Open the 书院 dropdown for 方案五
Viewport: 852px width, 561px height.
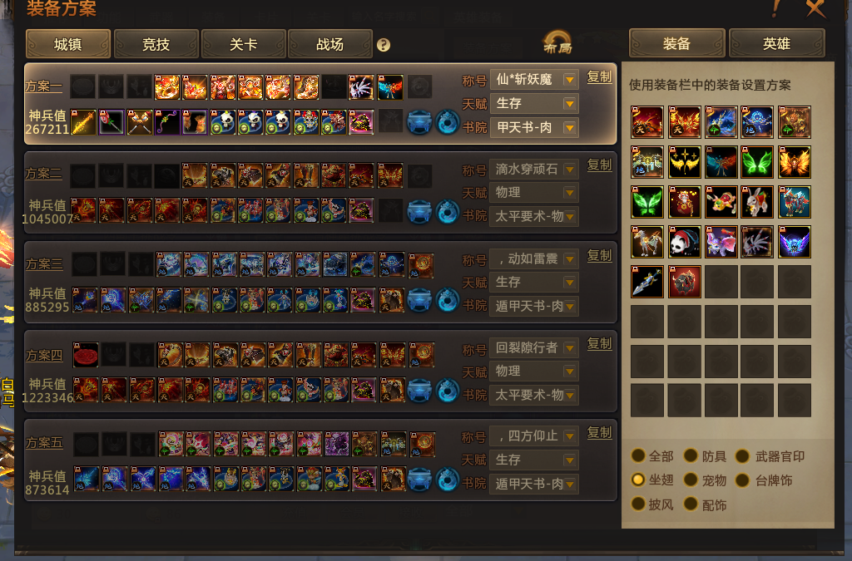533,484
